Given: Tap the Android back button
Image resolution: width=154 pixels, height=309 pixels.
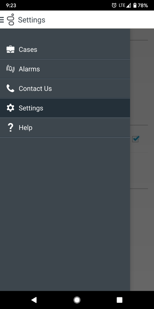Looking at the screenshot, I should (x=34, y=300).
